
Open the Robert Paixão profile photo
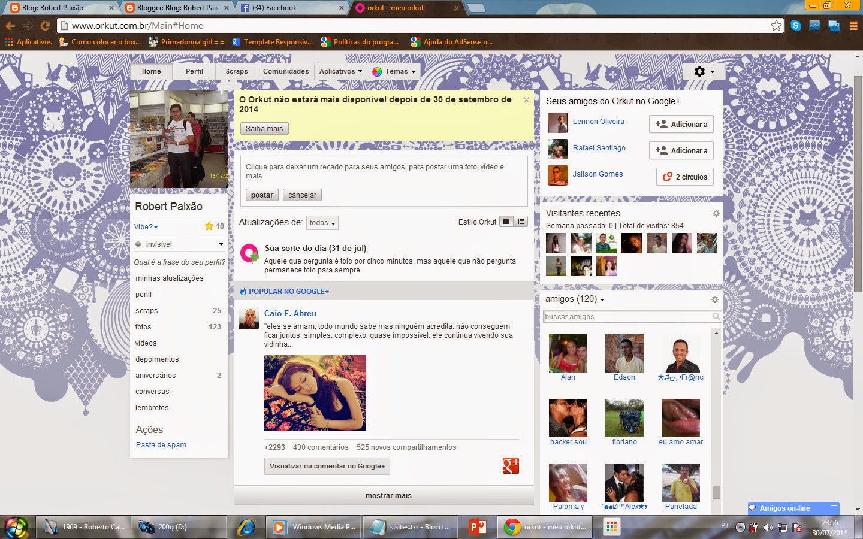[179, 139]
